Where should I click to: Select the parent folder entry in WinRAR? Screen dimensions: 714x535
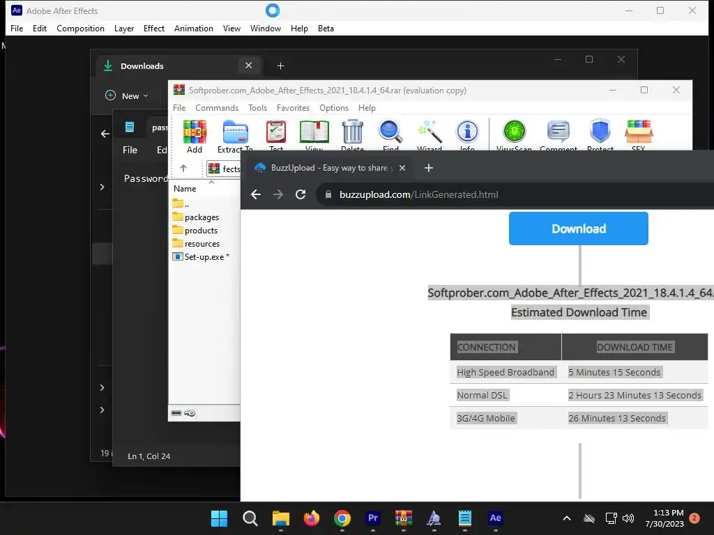point(181,204)
